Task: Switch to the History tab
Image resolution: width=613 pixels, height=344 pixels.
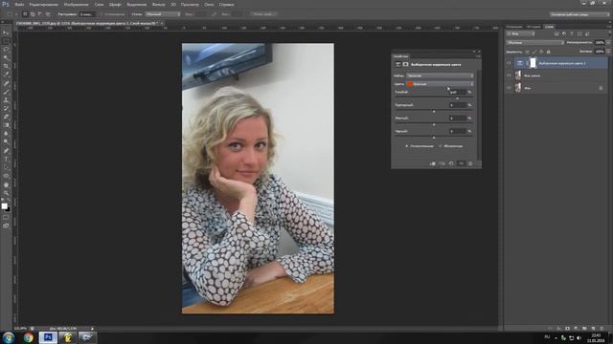Action: pos(534,27)
